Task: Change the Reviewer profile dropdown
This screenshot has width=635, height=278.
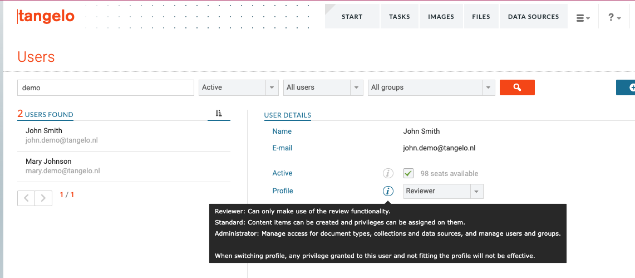Action: pyautogui.click(x=444, y=191)
